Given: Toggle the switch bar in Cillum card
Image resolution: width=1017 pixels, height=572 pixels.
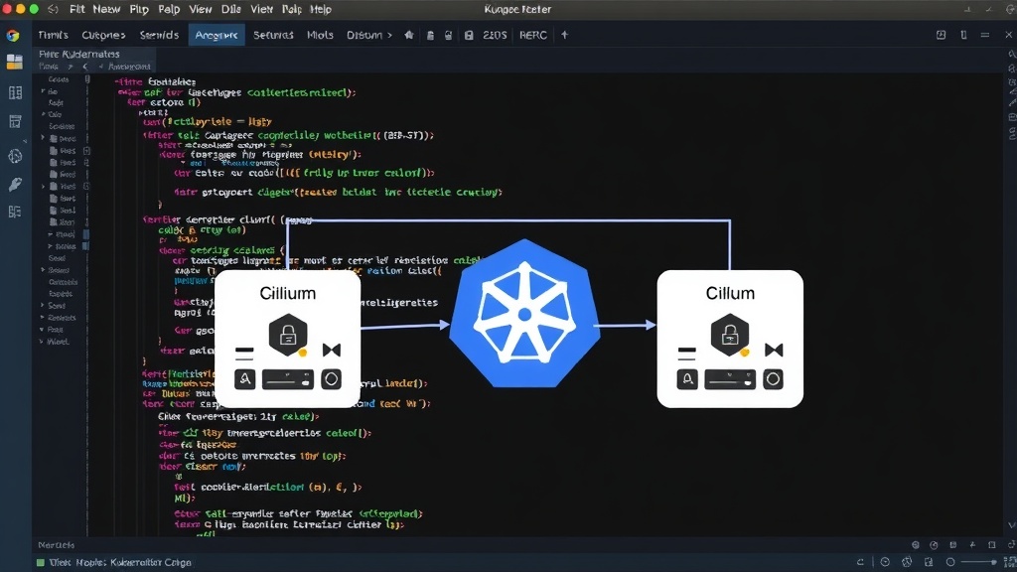Looking at the screenshot, I should 730,379.
